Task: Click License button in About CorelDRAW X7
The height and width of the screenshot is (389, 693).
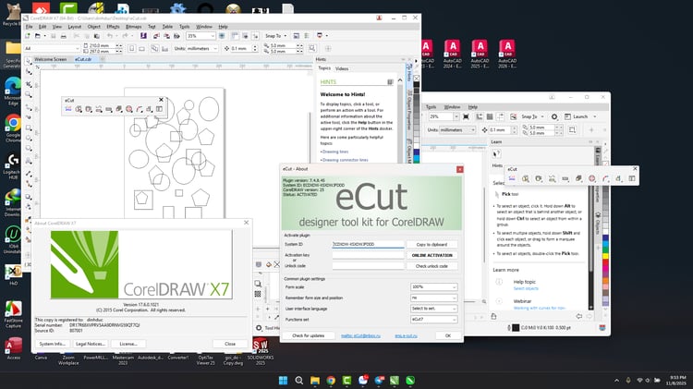Action: (x=128, y=344)
